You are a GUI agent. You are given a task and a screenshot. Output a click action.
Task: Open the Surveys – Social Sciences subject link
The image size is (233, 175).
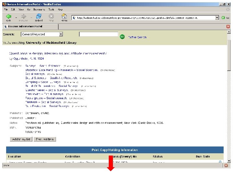pos(43,66)
